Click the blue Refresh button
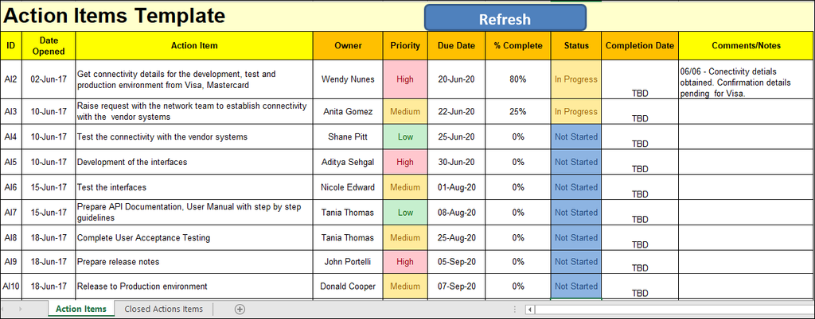 (505, 18)
